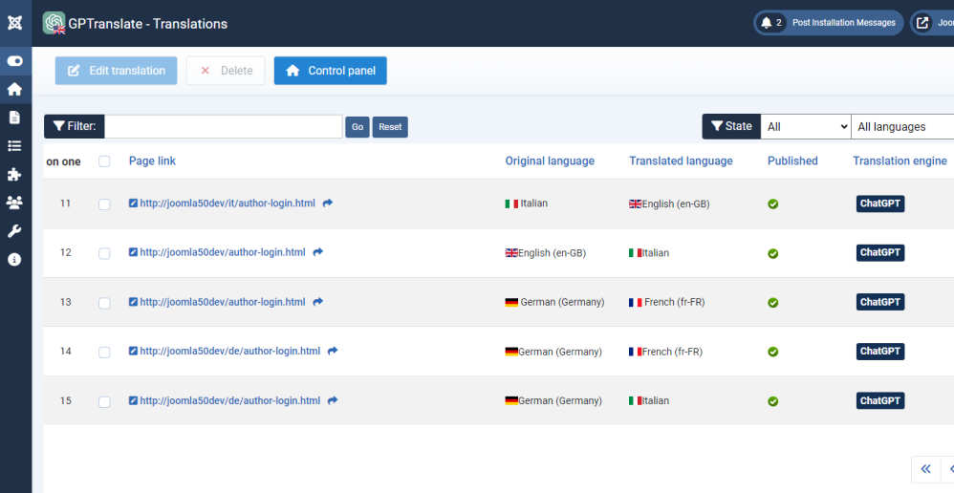Screen dimensions: 954x493
Task: Click the share arrow icon in row 12
Action: 317,252
